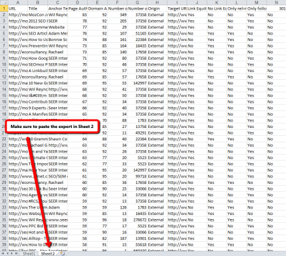Image resolution: width=286 pixels, height=256 pixels.
Task: Click the 'URL' header cell
Action: 18,8
